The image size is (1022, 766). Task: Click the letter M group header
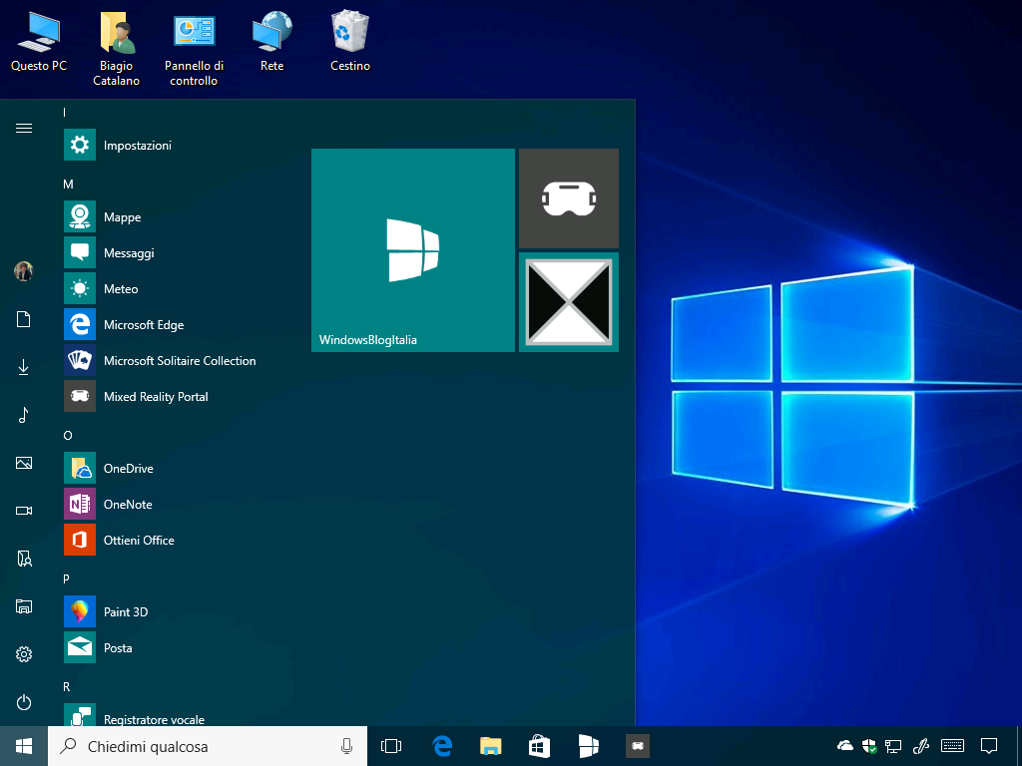68,185
